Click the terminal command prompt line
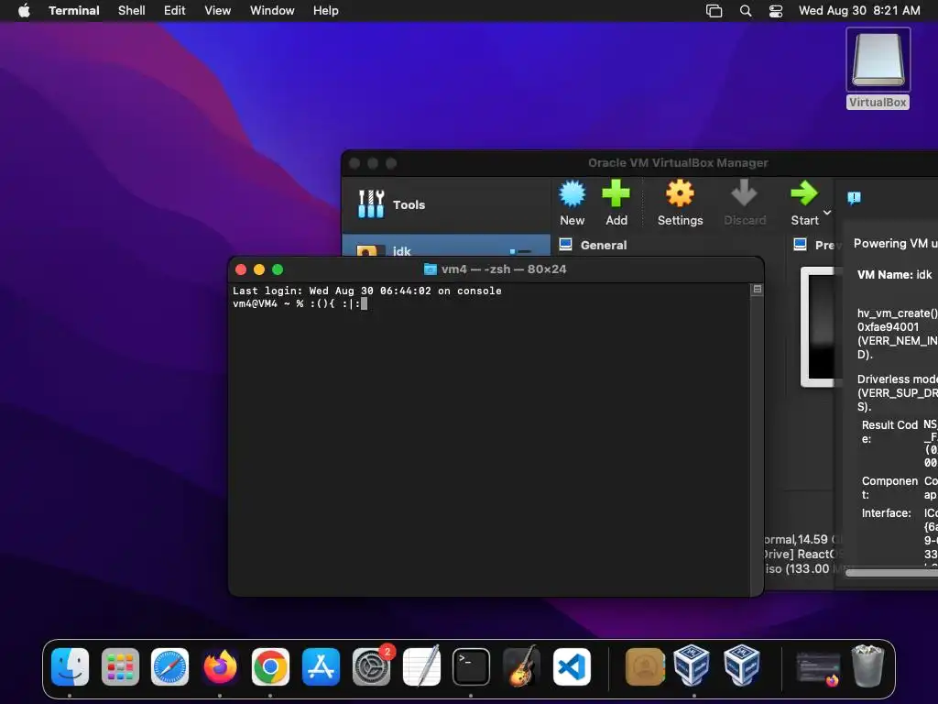 tap(300, 303)
